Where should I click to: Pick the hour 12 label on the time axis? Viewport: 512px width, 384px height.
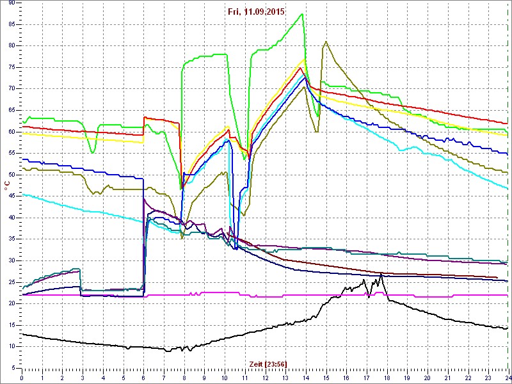pyautogui.click(x=265, y=376)
